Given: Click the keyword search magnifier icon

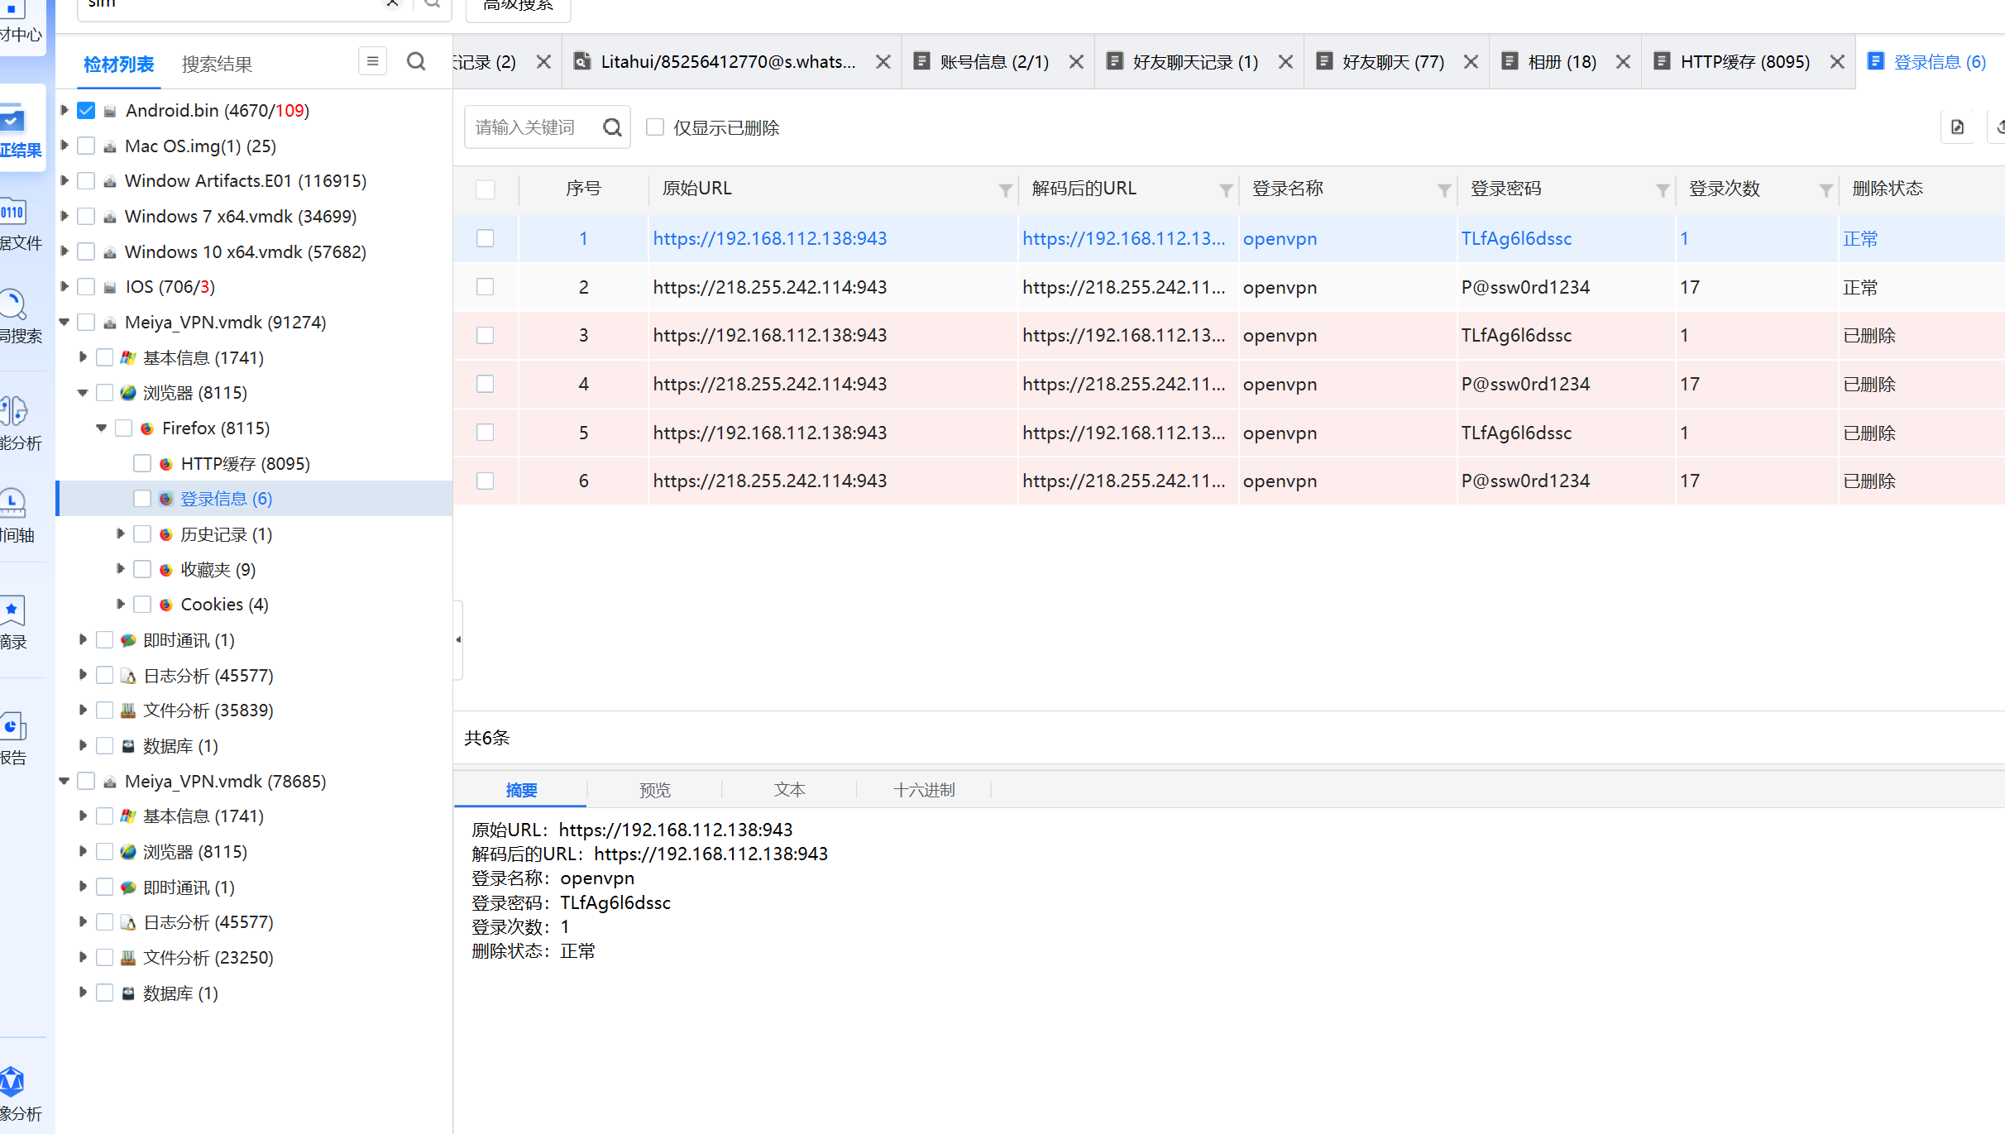Looking at the screenshot, I should pos(612,127).
